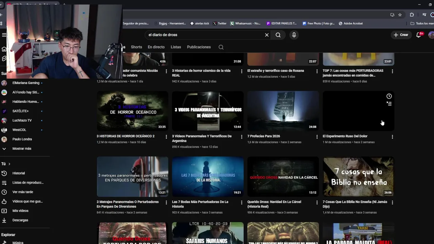Open title link El Experimento Ruso Del Dolor
This screenshot has width=434, height=244.
[x=345, y=136]
